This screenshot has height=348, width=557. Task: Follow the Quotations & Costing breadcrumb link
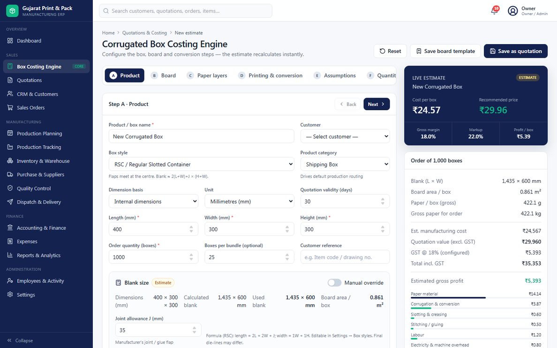coord(144,33)
